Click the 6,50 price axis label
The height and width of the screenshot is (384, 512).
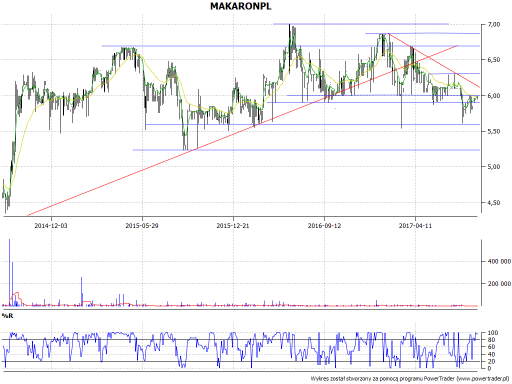tap(492, 60)
